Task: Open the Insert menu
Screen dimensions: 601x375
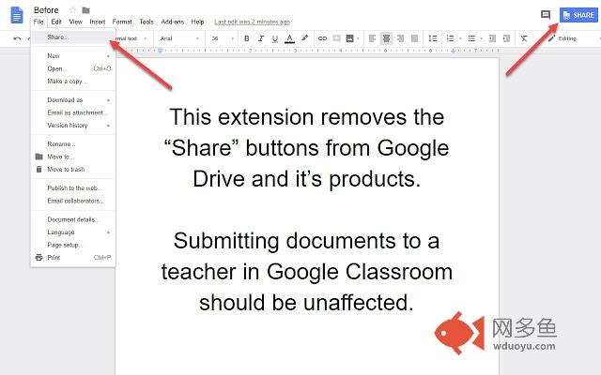Action: pos(98,22)
